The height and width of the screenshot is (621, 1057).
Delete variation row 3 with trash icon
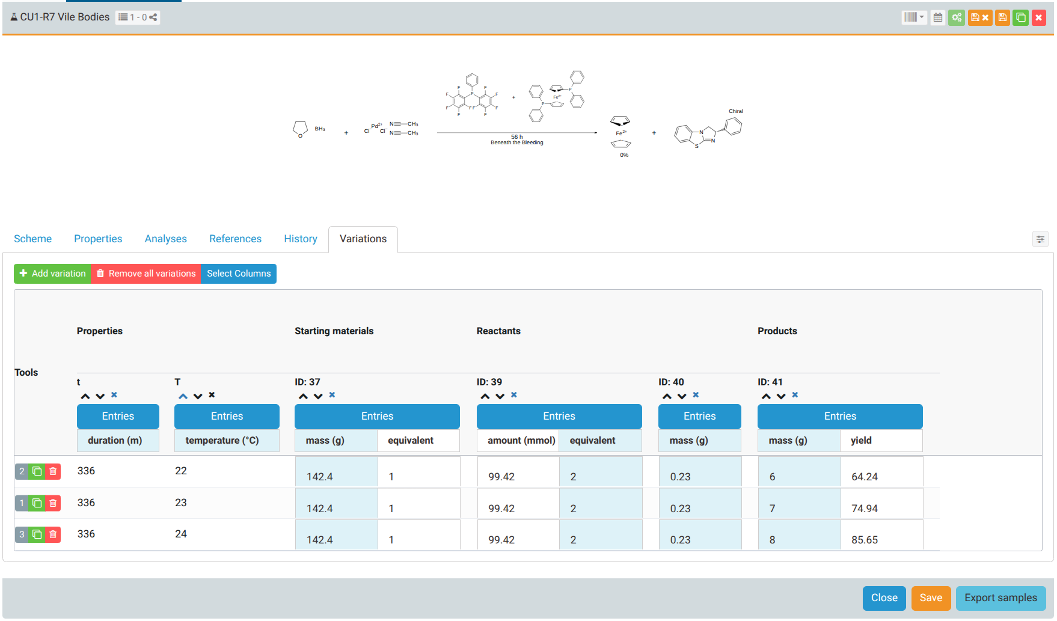(53, 534)
